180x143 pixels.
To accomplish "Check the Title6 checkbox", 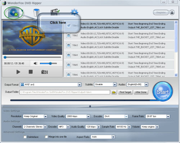I will [69, 75].
